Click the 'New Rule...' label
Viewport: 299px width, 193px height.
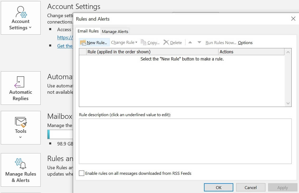coord(97,43)
